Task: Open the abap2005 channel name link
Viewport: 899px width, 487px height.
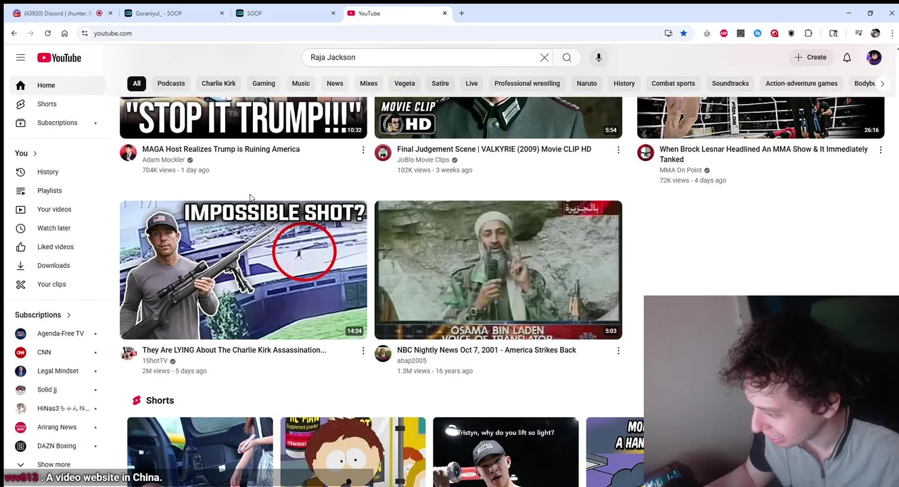Action: [x=411, y=361]
